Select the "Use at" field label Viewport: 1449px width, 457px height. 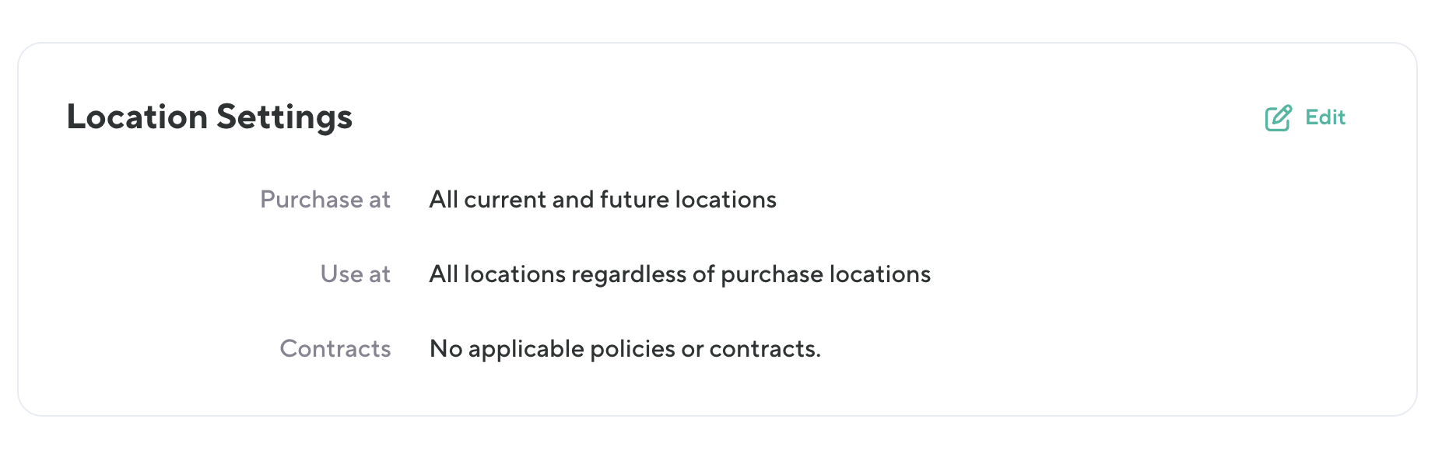(x=355, y=274)
